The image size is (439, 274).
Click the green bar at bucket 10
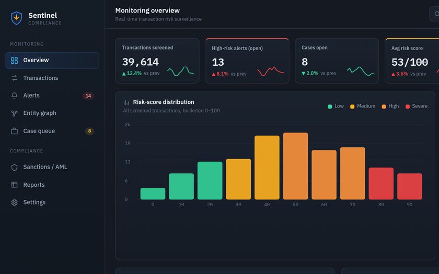(x=181, y=186)
